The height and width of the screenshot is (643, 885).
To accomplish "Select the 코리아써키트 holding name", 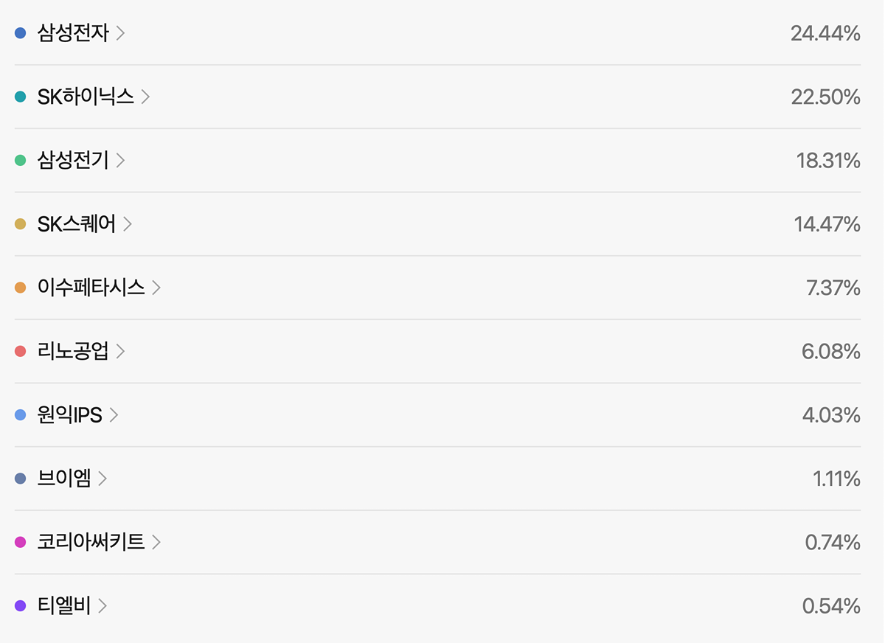I will (x=91, y=542).
